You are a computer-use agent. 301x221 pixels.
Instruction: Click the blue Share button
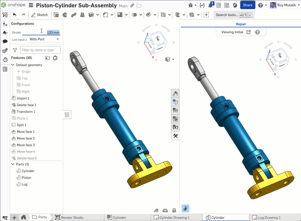248,5
